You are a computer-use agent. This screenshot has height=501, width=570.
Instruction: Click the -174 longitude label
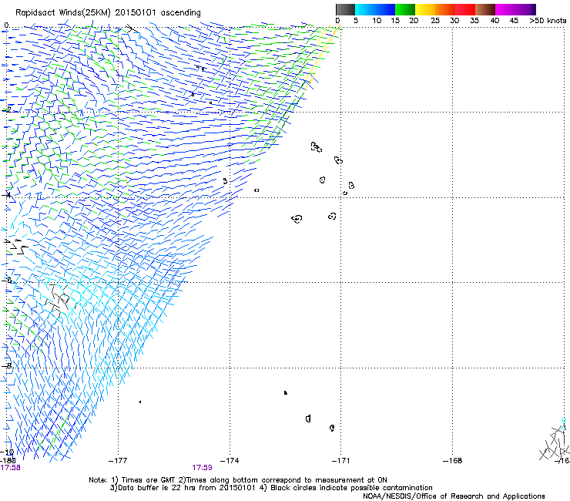[230, 461]
